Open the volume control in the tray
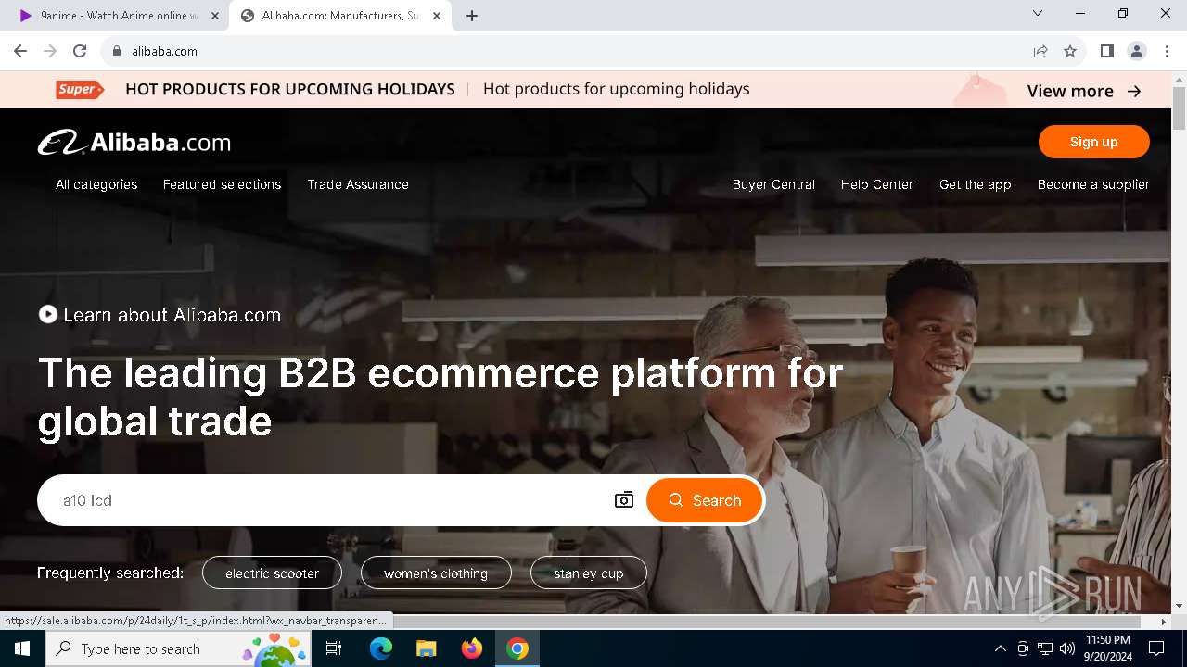The width and height of the screenshot is (1187, 667). (1067, 648)
